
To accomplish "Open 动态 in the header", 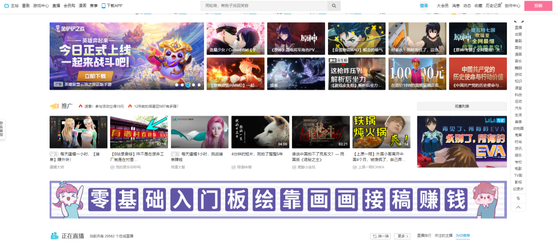I will [x=467, y=6].
